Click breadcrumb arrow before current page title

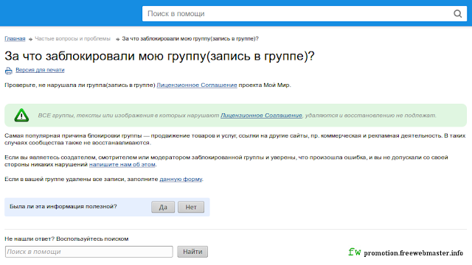point(118,39)
